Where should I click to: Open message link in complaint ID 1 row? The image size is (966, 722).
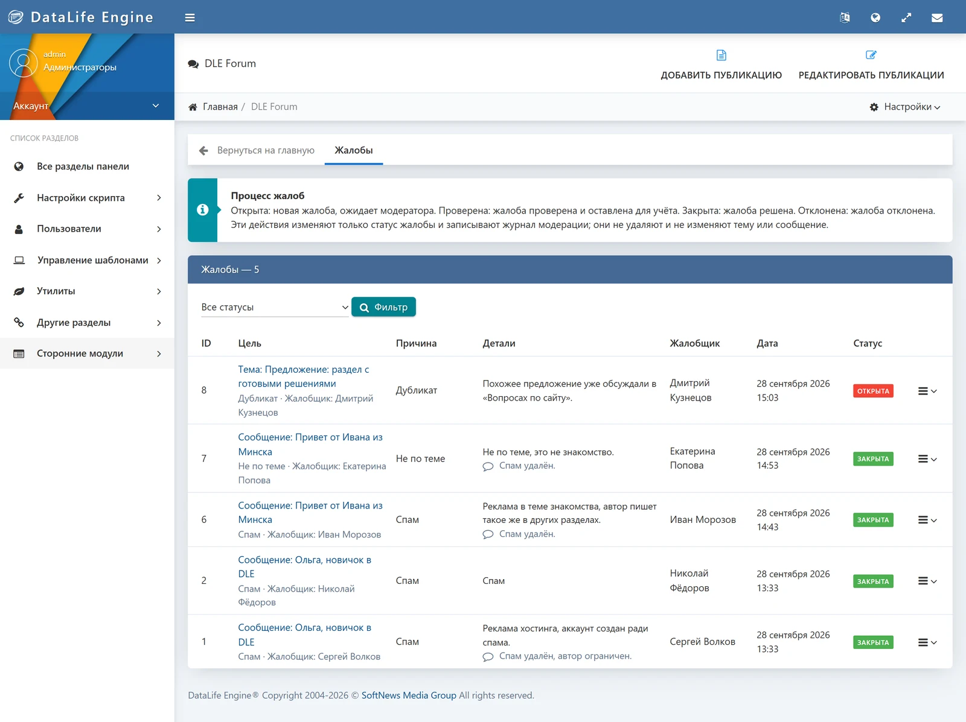(x=305, y=635)
